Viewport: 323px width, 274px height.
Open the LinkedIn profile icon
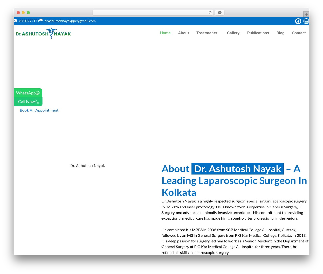click(306, 21)
